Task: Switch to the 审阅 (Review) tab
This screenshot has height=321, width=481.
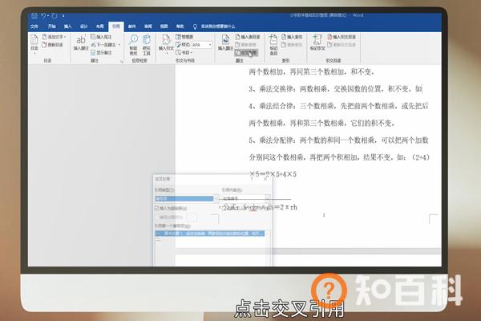Action: tap(148, 26)
